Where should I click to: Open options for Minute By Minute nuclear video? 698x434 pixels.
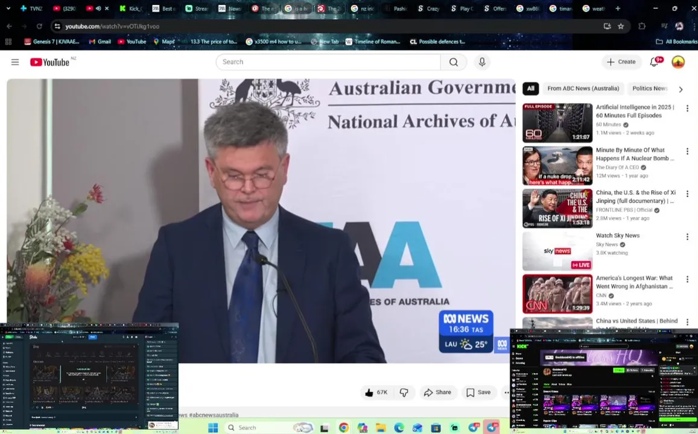pyautogui.click(x=687, y=152)
